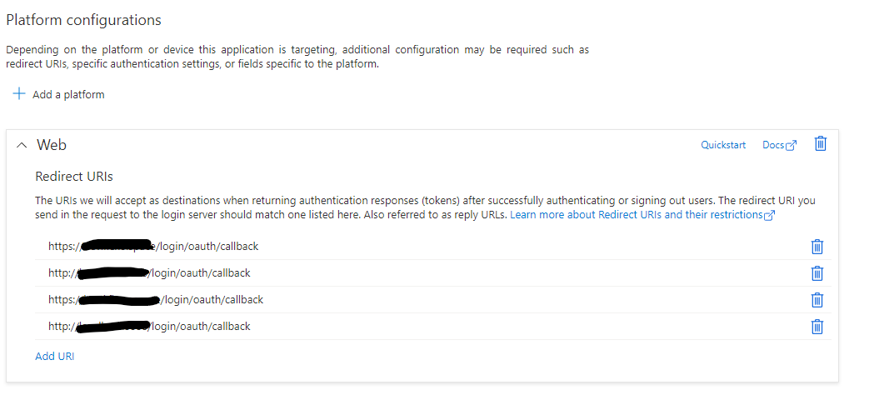Viewport: 894px width, 395px height.
Task: Delete the first http redirect URI
Action: pyautogui.click(x=817, y=273)
